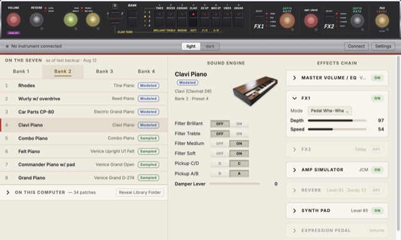Select the Reeds sound switch
401x240 pixels.
click(170, 19)
